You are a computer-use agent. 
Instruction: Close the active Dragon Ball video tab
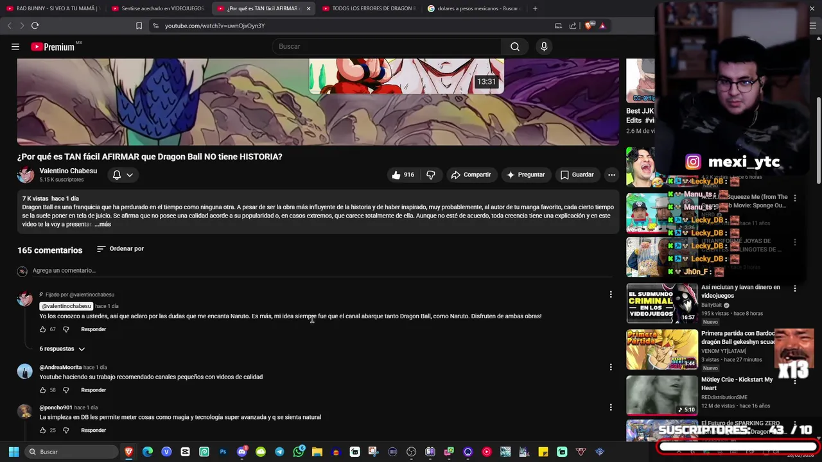coord(308,8)
